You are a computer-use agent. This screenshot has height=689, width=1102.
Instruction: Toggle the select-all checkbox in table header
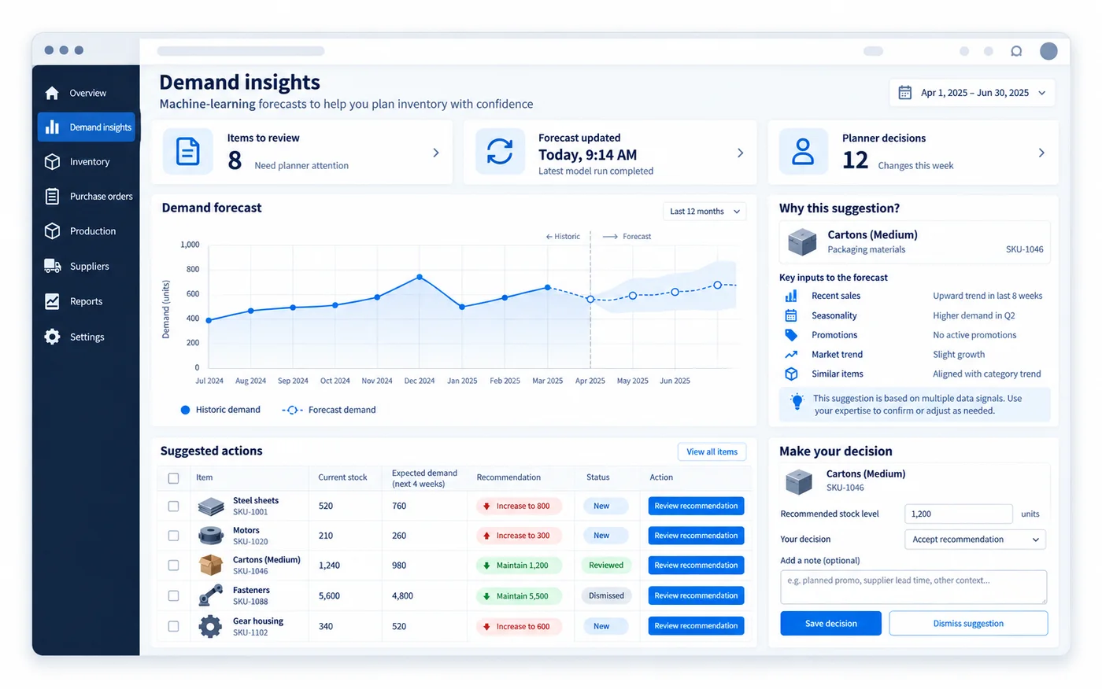174,478
